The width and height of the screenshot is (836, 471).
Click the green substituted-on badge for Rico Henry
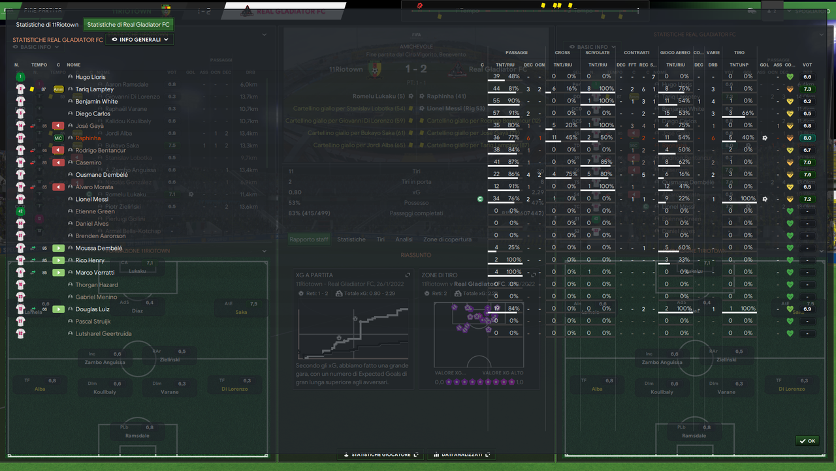tap(58, 260)
